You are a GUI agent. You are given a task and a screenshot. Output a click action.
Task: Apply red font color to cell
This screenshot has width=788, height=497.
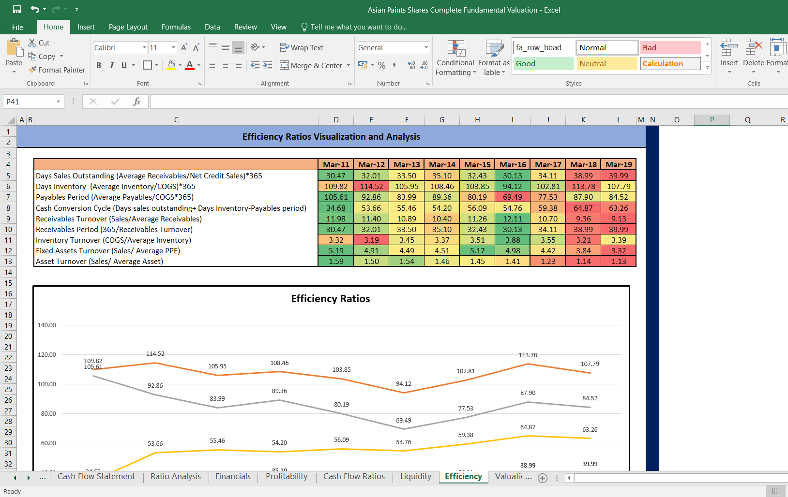coord(190,65)
